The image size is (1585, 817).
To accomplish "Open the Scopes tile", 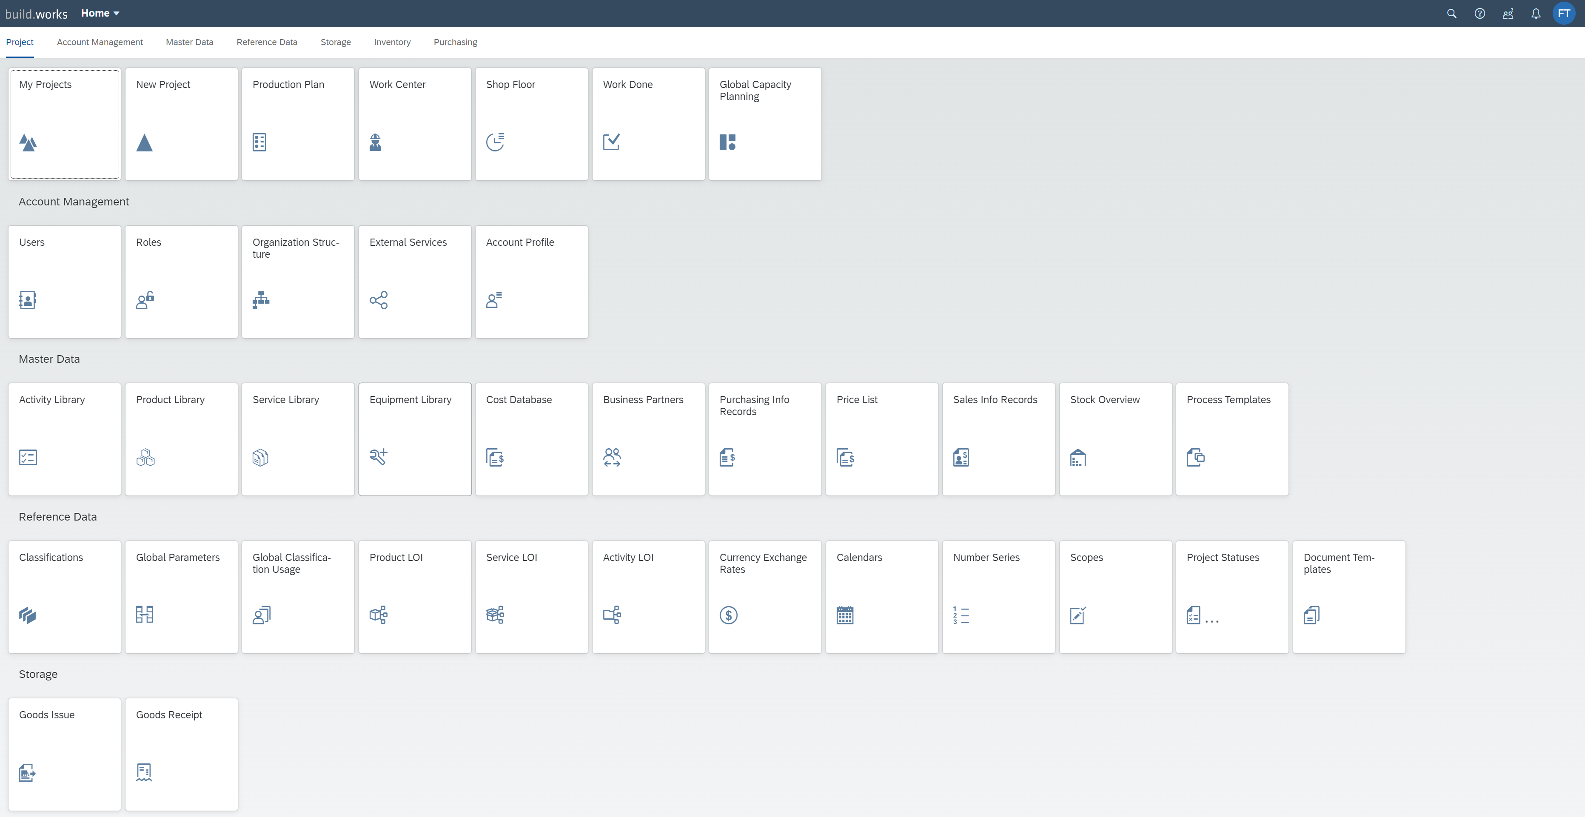I will [1115, 597].
